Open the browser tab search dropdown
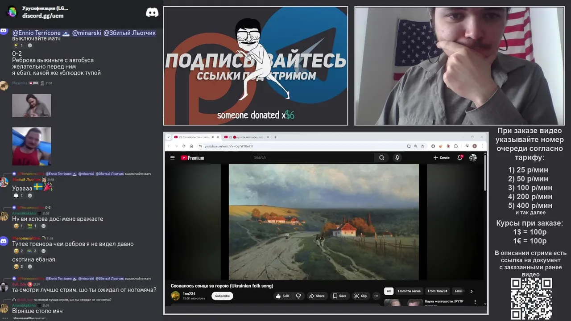 pyautogui.click(x=169, y=137)
